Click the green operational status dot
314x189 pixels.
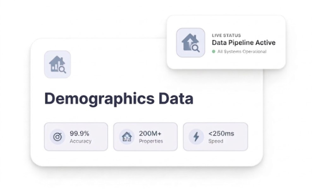(x=213, y=52)
